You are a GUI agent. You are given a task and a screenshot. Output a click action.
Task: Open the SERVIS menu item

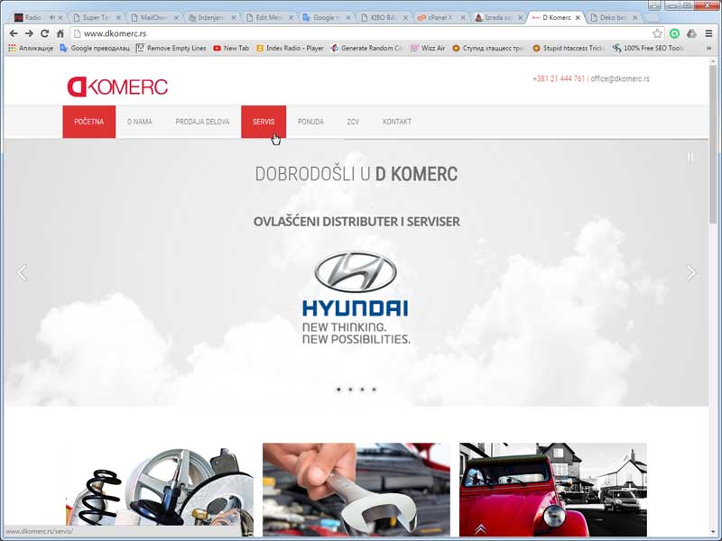tap(264, 122)
